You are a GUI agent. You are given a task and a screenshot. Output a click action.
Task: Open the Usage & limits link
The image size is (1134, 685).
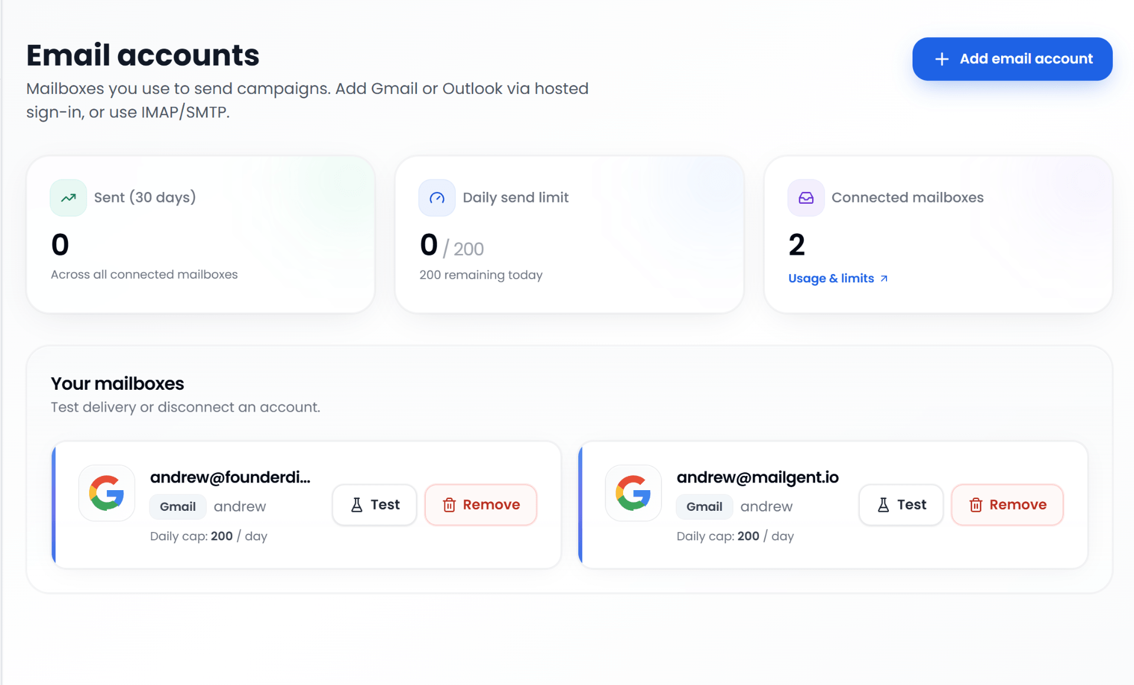[x=838, y=278]
